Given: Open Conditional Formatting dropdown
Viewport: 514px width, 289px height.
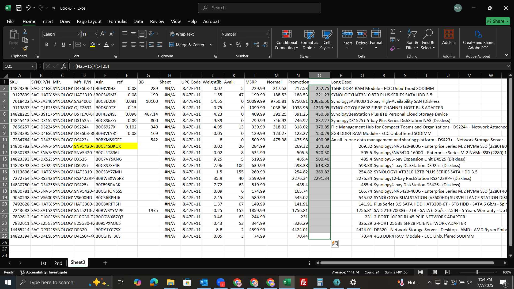Looking at the screenshot, I should [286, 40].
